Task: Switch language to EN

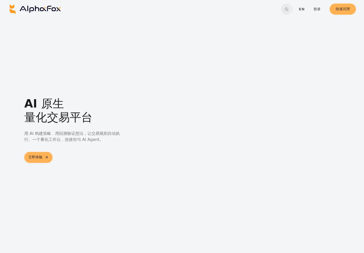Action: tap(302, 9)
